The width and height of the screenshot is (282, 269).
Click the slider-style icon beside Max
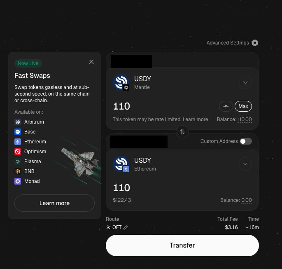[x=226, y=106]
